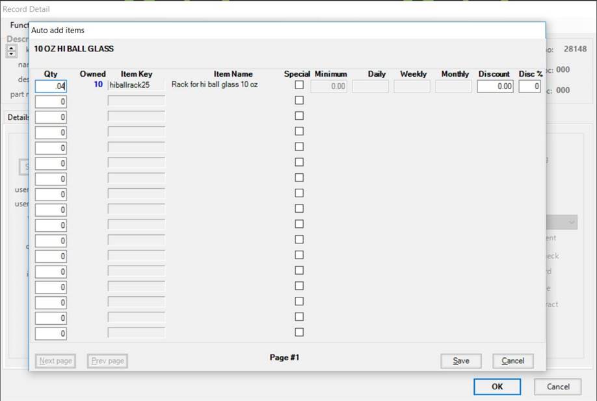Click the Qty field in second row
The image size is (597, 401).
coord(51,102)
